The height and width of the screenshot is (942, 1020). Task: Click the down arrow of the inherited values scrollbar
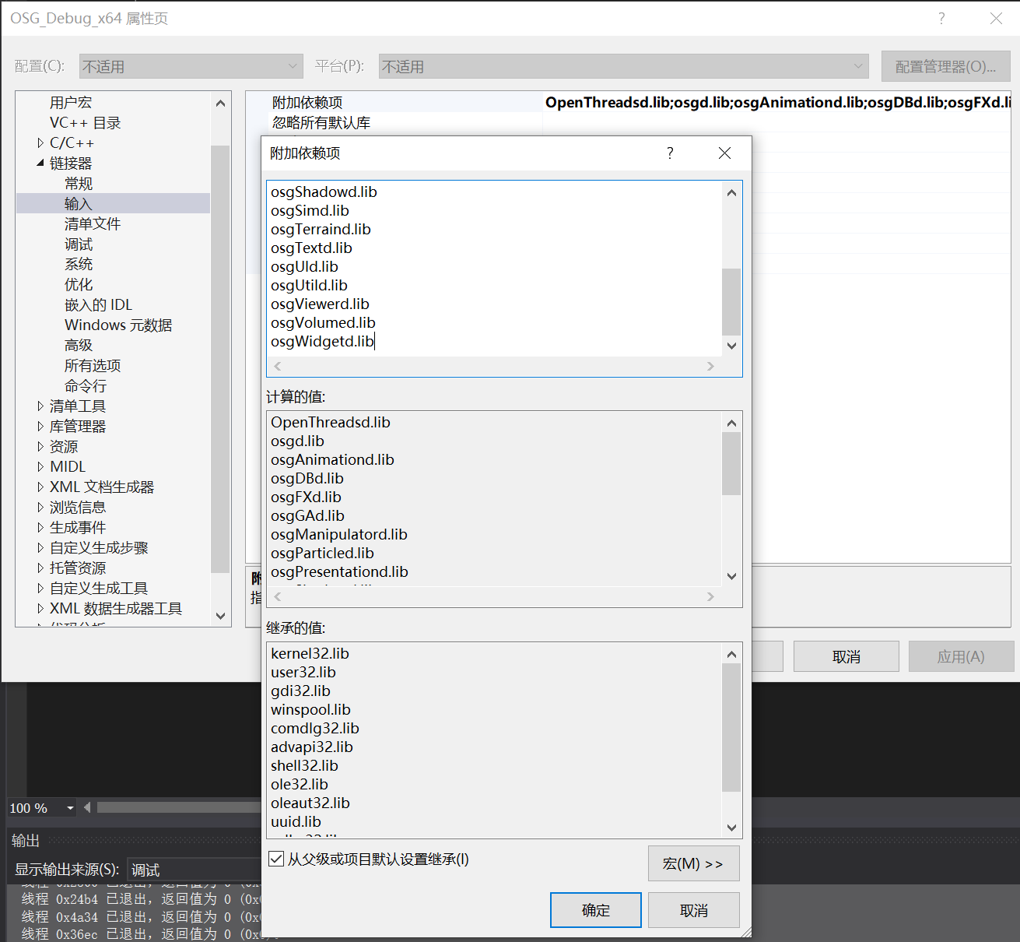click(731, 828)
